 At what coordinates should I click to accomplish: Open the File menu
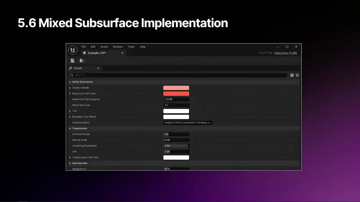[x=84, y=47]
